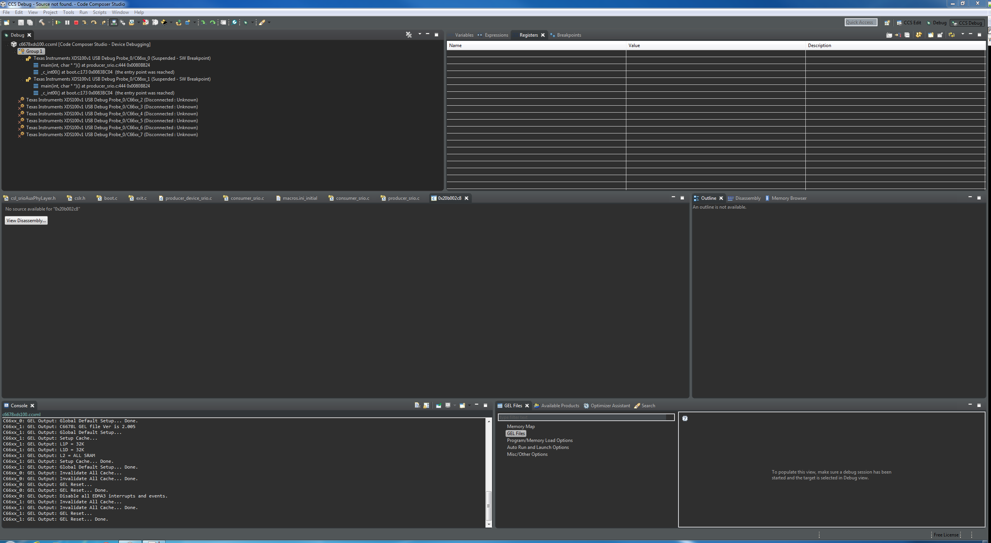Click the View Disassembly button

coord(26,221)
